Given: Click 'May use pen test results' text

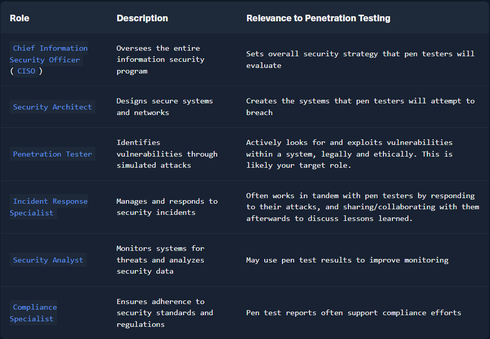Looking at the screenshot, I should tap(347, 260).
